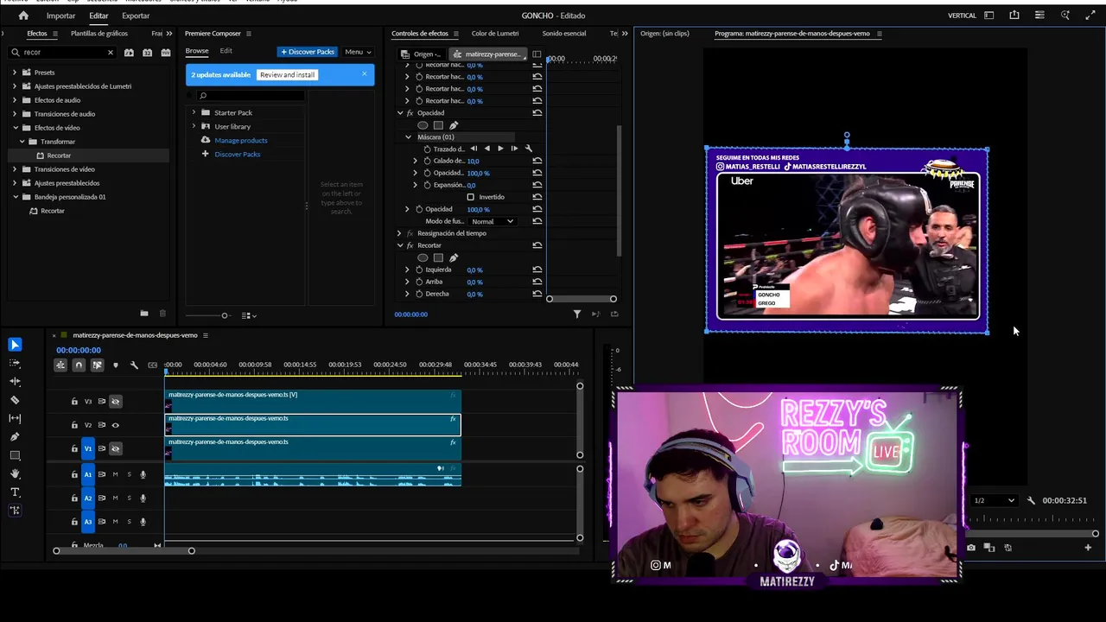Image resolution: width=1106 pixels, height=622 pixels.
Task: Create an ellipse mask under Opacidad
Action: (423, 125)
